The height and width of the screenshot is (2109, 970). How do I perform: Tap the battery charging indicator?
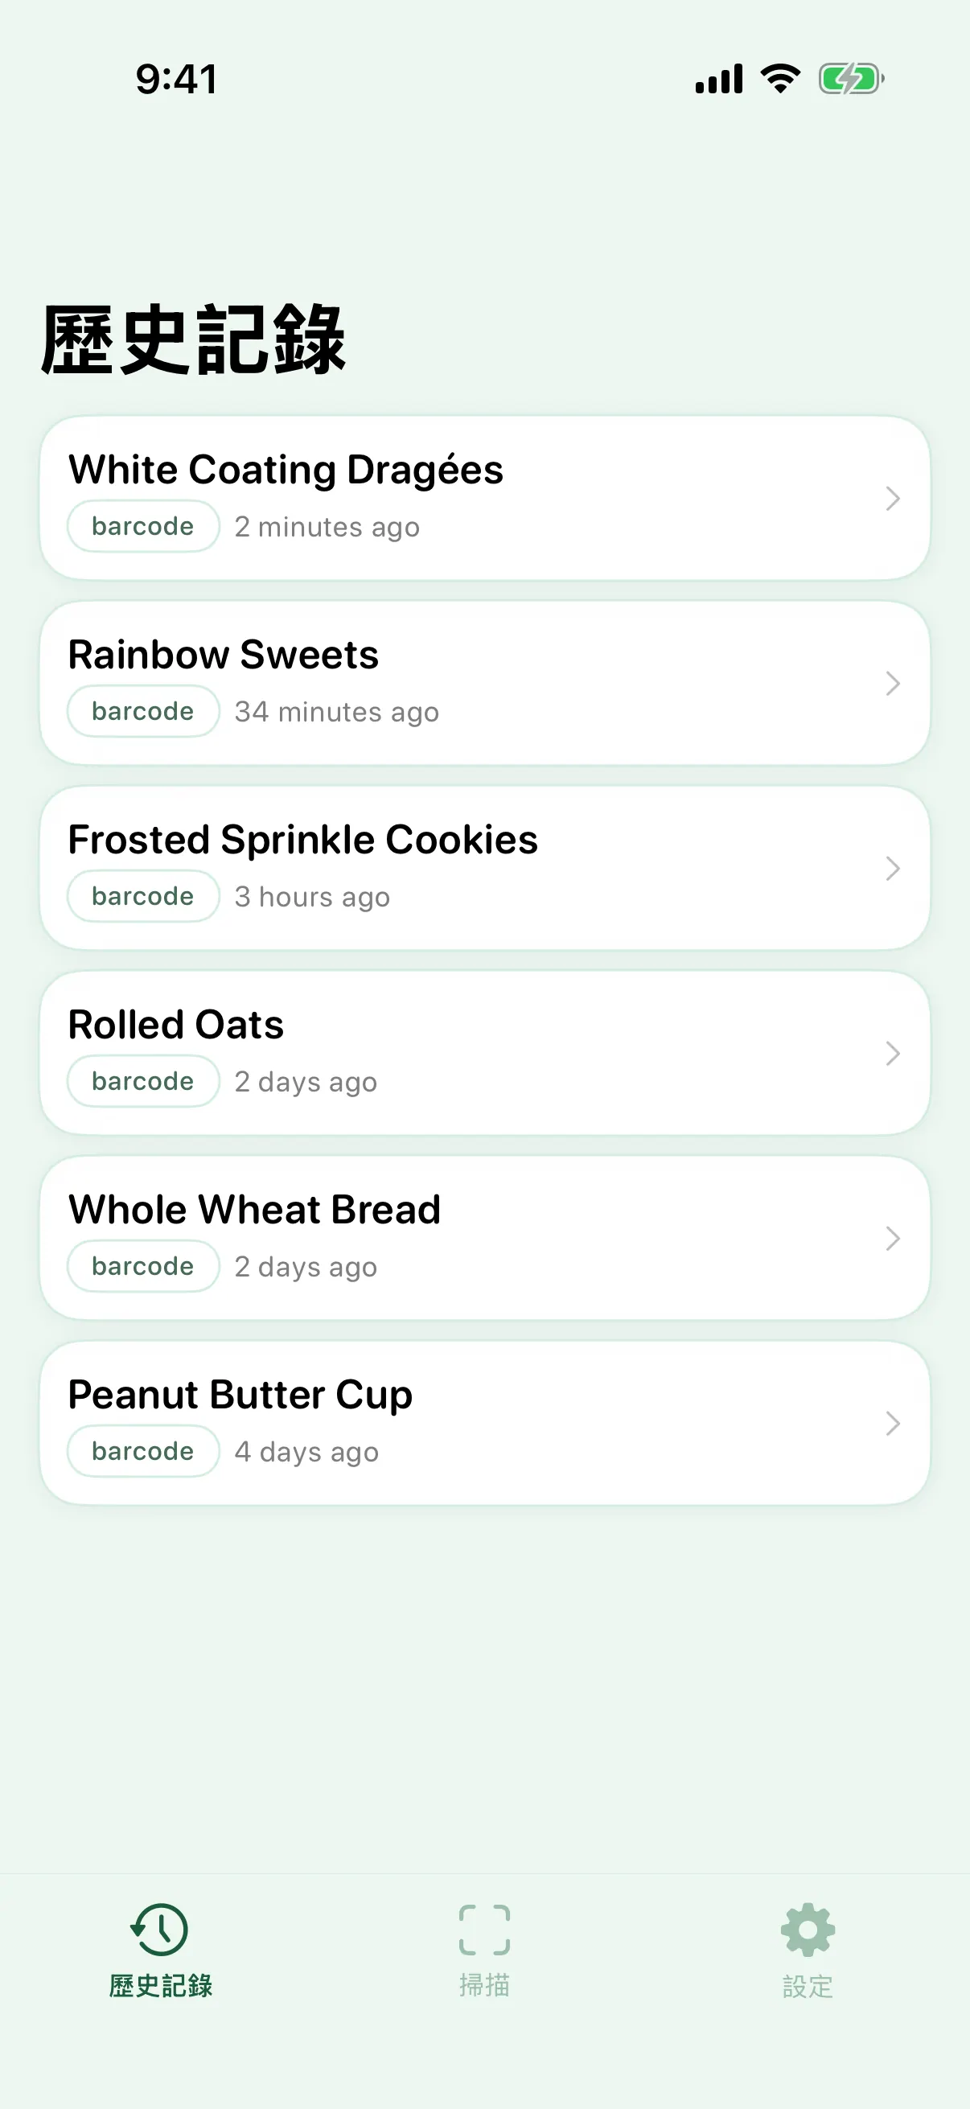[851, 79]
